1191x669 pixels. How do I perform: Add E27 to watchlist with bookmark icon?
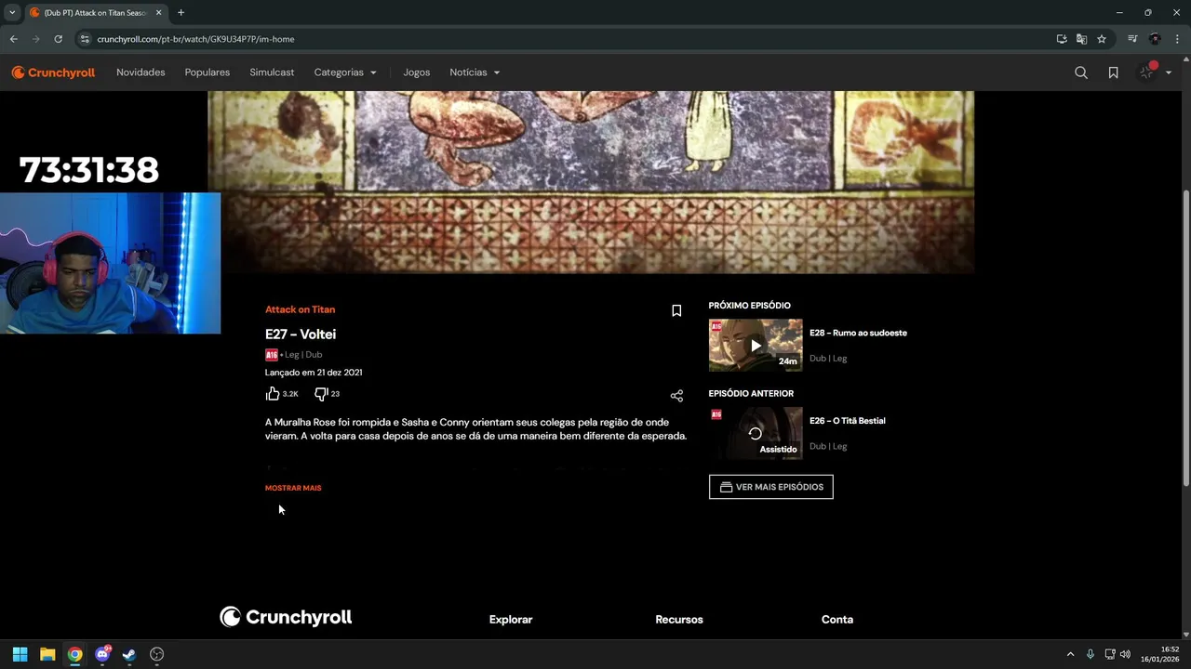(676, 310)
